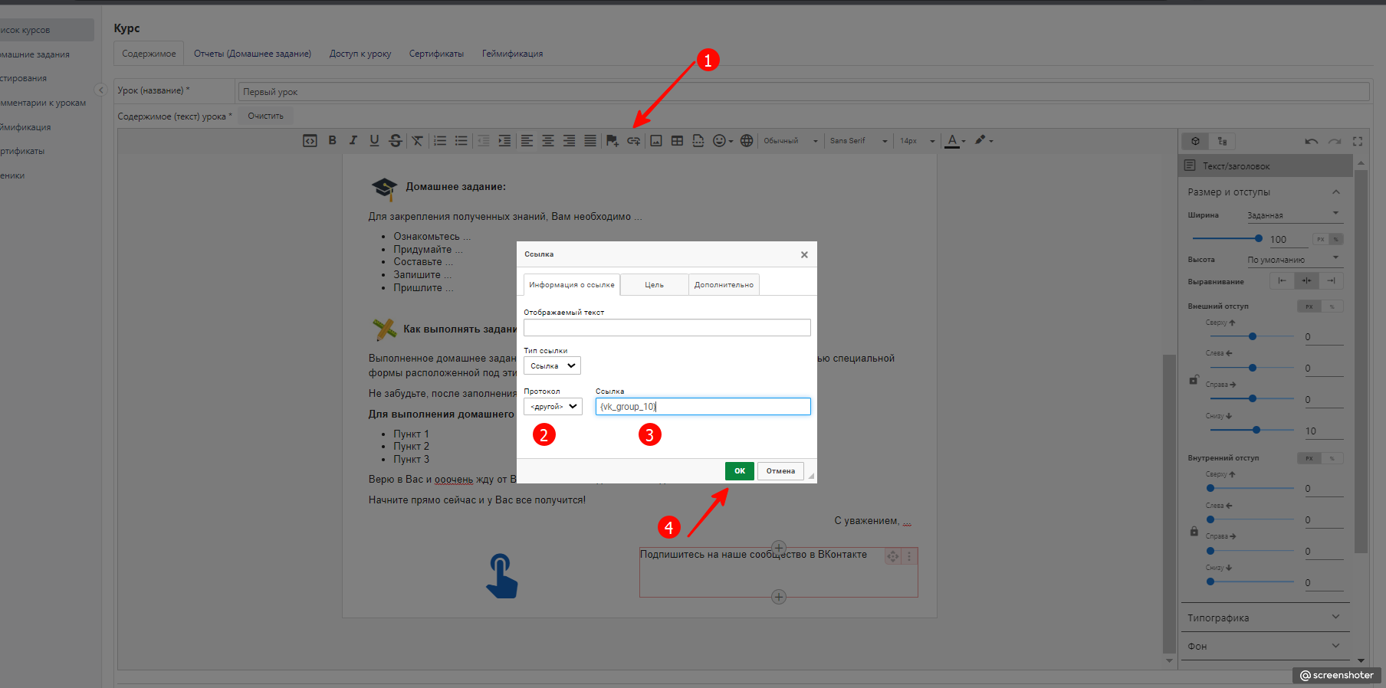The width and height of the screenshot is (1386, 688).
Task: Toggle bold formatting in the editor toolbar
Action: pyautogui.click(x=332, y=140)
